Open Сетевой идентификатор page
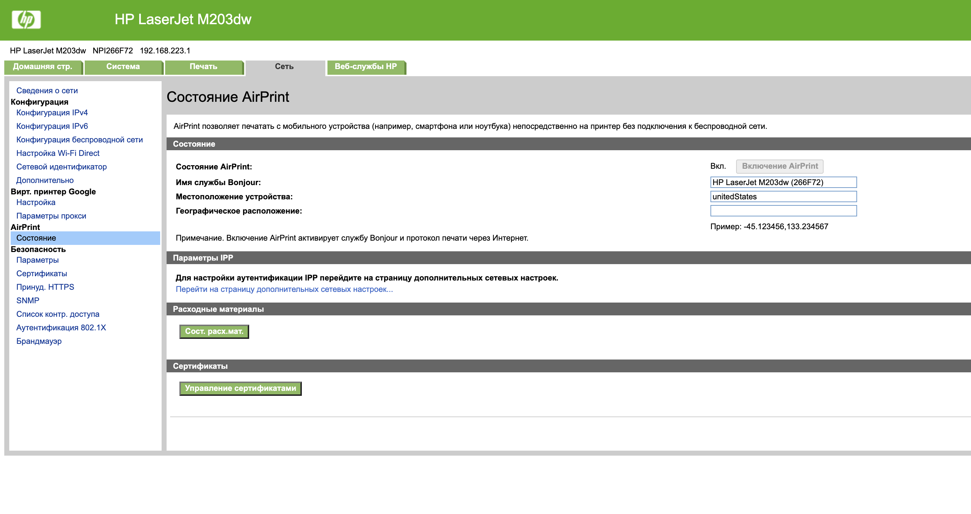Image resolution: width=971 pixels, height=514 pixels. pos(62,167)
